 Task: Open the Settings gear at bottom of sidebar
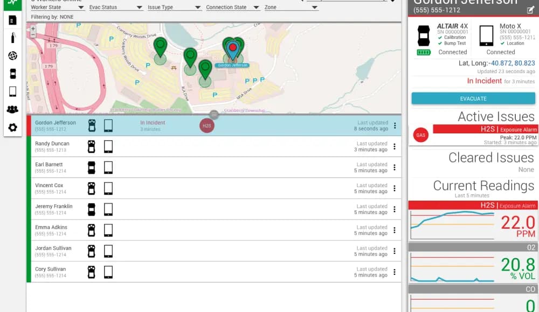tap(12, 127)
